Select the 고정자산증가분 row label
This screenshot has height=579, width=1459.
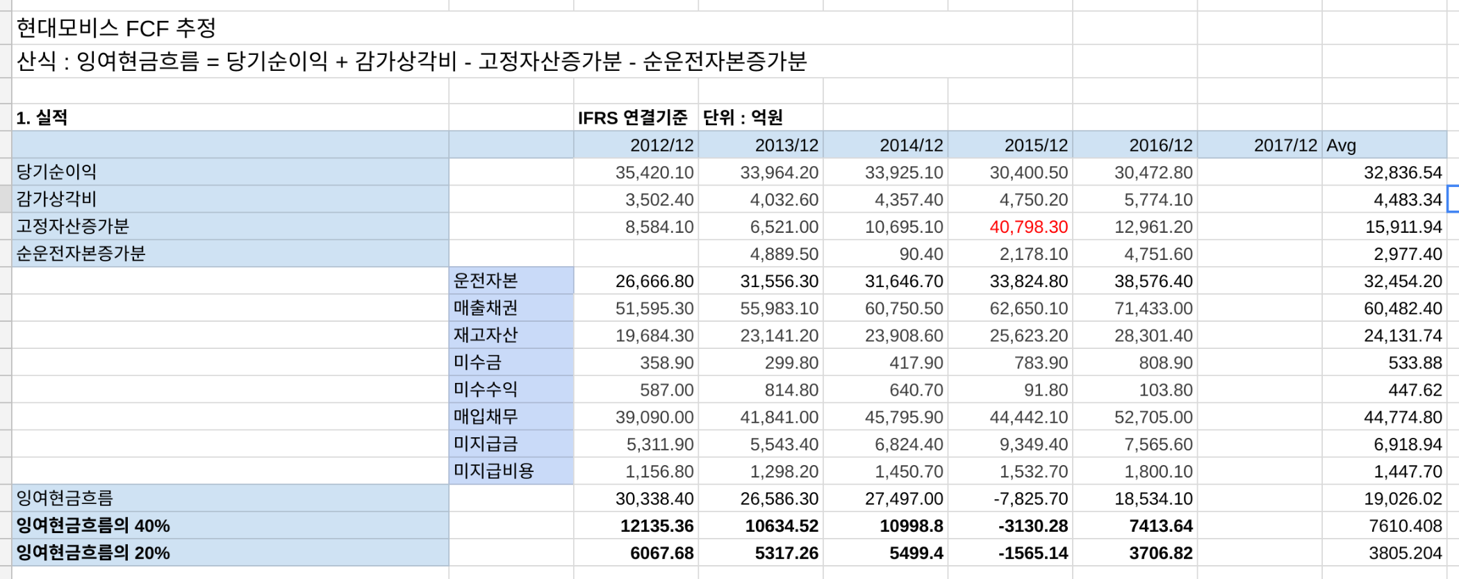coord(231,226)
